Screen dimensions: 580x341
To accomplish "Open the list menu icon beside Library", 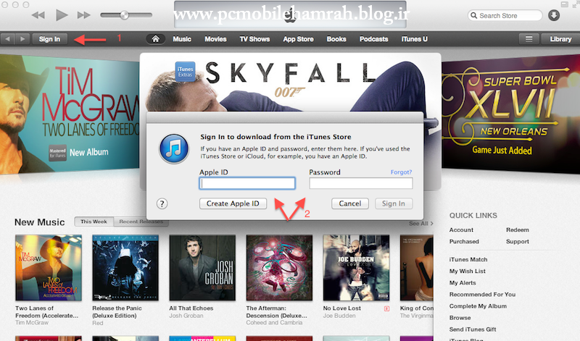I will point(529,39).
